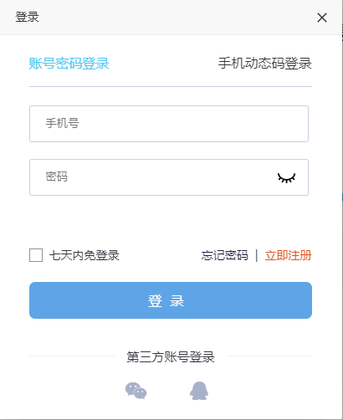Open the 手机动态码登录 tab
Viewport: 343px width, 420px height.
[x=264, y=64]
